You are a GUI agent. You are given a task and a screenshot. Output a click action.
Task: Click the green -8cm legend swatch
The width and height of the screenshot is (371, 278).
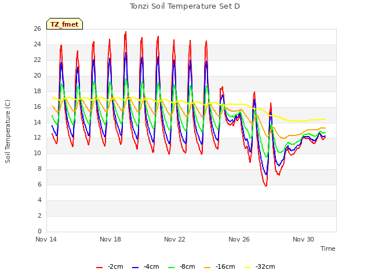(172, 268)
